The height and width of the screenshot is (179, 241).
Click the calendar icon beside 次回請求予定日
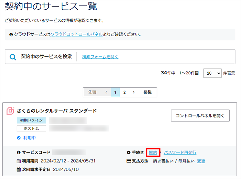point(19,169)
